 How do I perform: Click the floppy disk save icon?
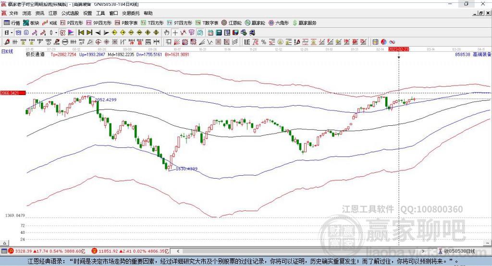point(235,33)
